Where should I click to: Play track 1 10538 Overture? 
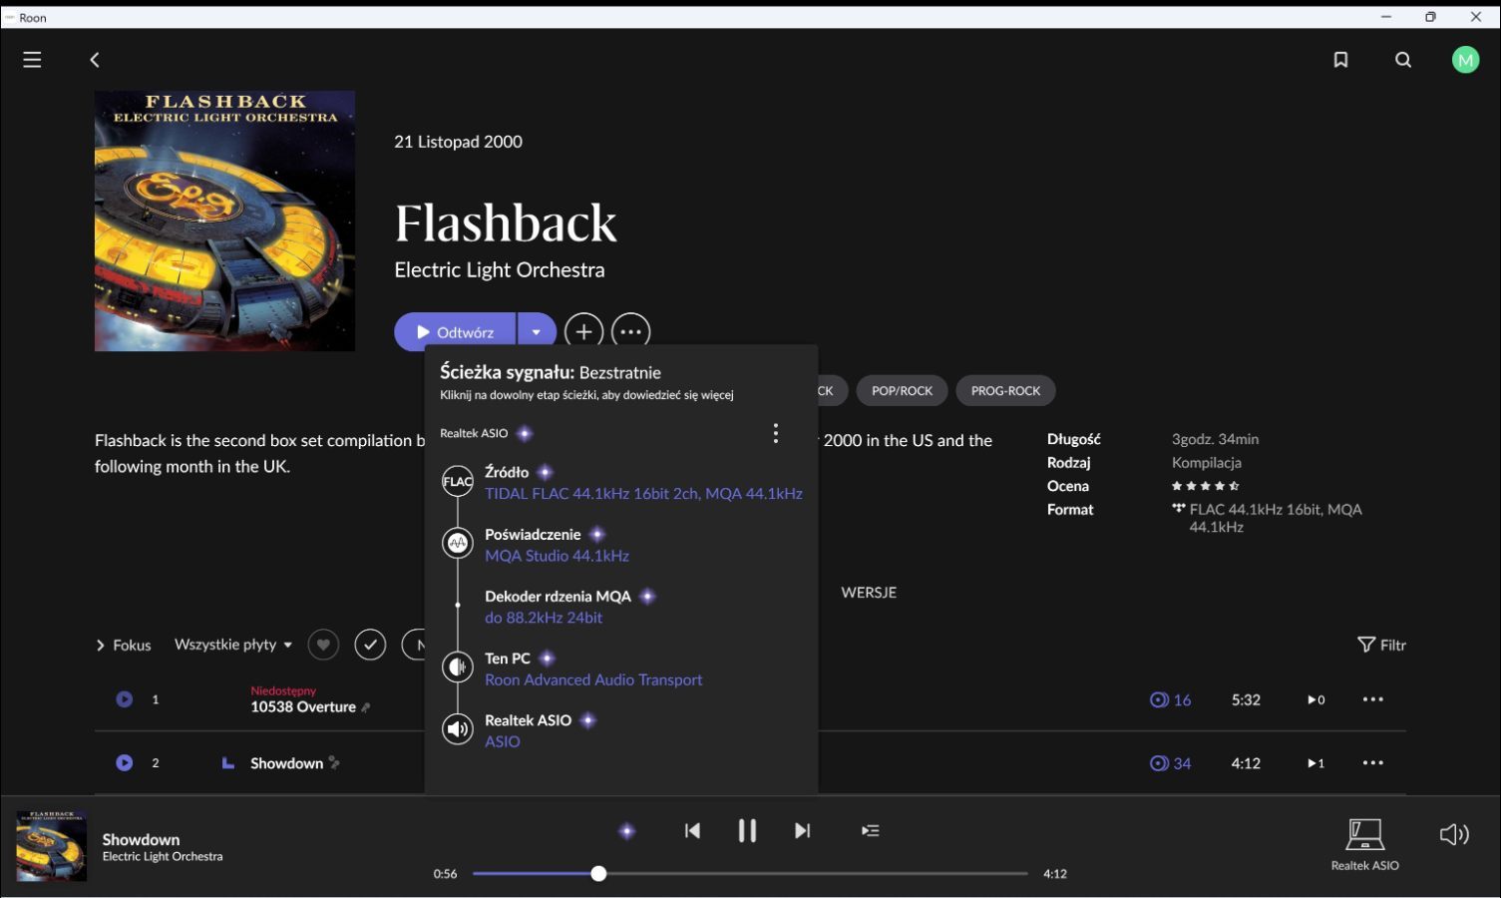tap(124, 699)
